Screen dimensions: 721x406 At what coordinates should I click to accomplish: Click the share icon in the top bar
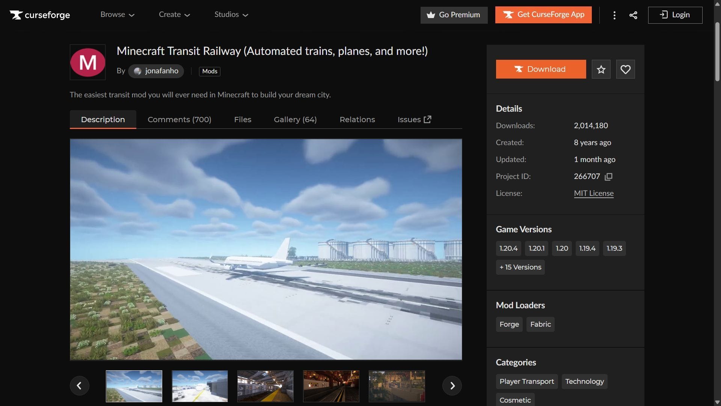click(x=633, y=15)
